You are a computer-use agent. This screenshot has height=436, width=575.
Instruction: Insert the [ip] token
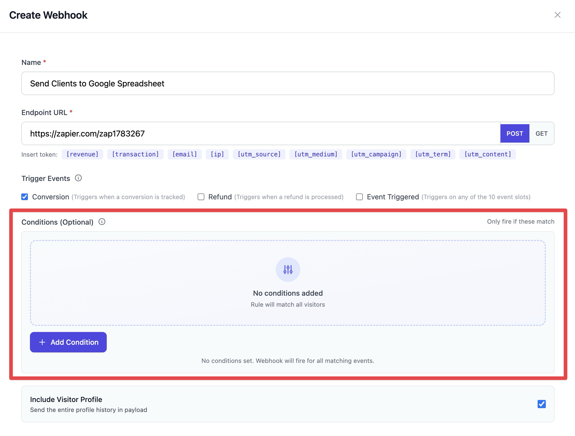[x=217, y=154]
